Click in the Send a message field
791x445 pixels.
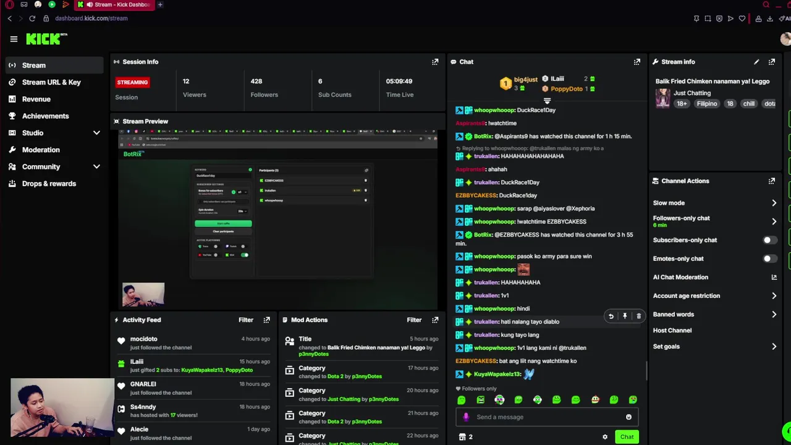point(547,417)
